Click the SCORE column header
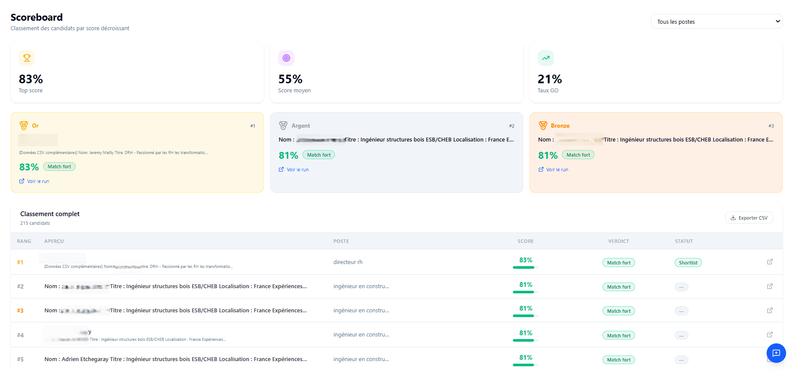This screenshot has height=371, width=796. tap(525, 241)
